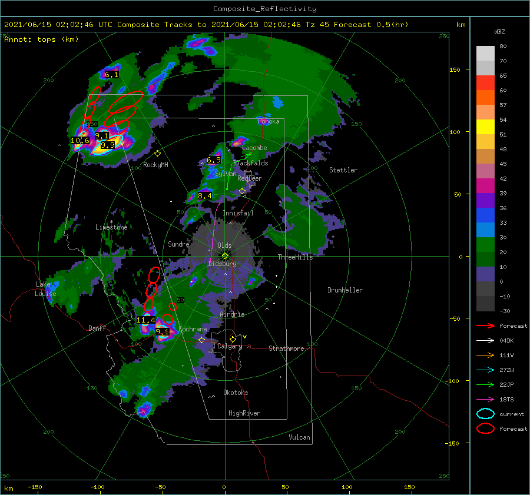Select the bright yellow swatch below 54 dBZ
The width and height of the screenshot is (530, 495).
point(485,127)
